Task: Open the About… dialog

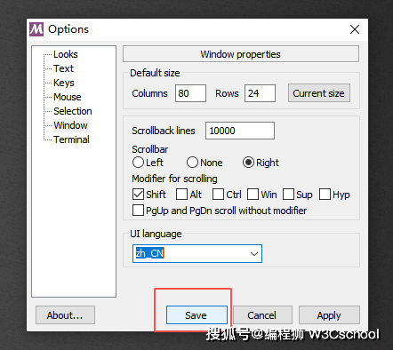Action: tap(65, 315)
